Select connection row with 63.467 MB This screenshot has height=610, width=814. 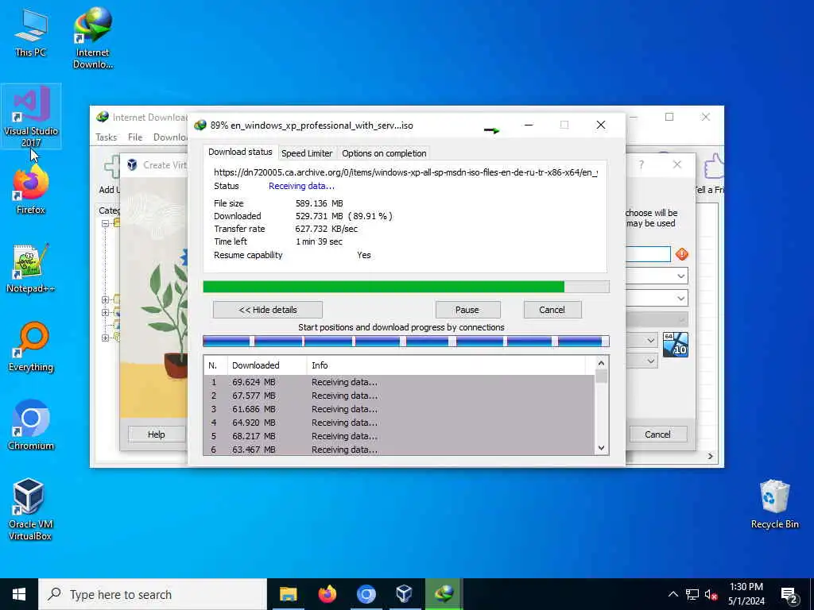pos(399,450)
